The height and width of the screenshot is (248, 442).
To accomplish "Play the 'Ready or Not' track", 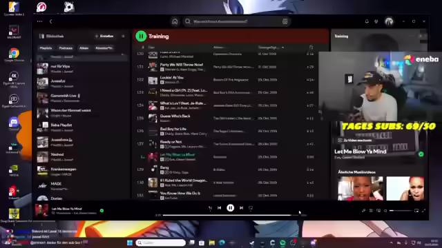I will click(231, 144).
